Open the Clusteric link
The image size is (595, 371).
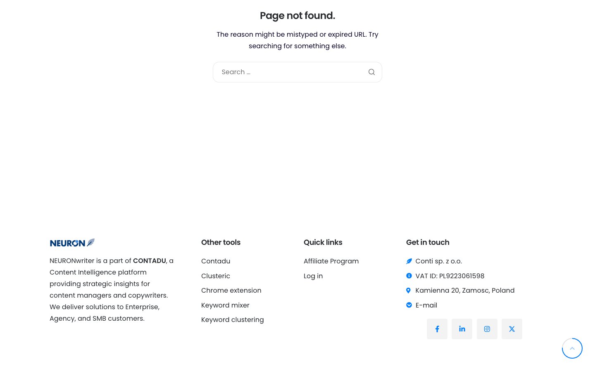tap(216, 276)
